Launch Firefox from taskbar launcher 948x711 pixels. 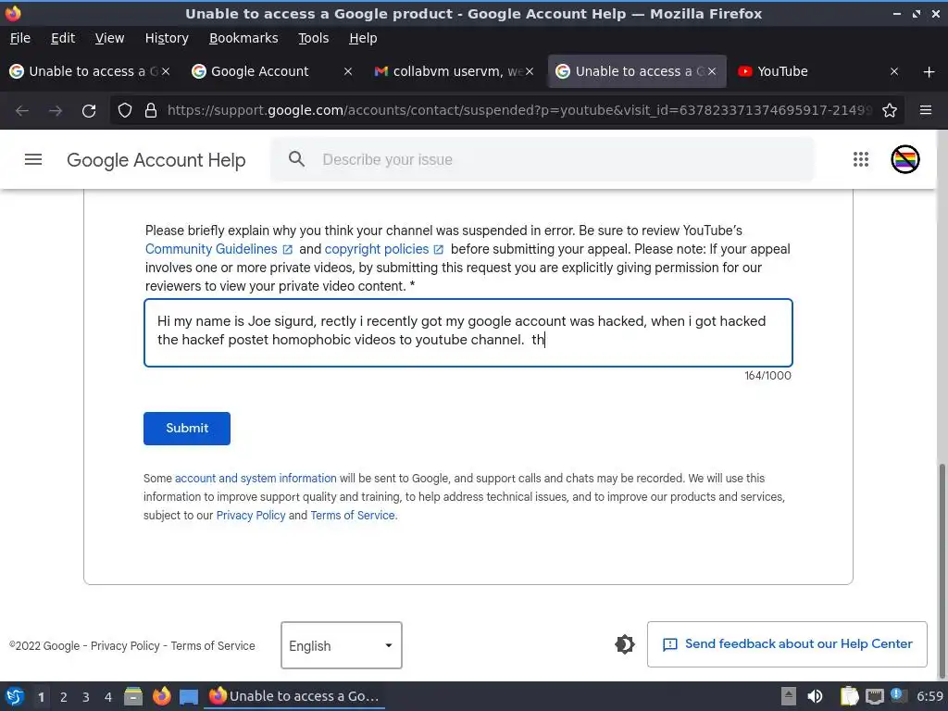tap(161, 696)
